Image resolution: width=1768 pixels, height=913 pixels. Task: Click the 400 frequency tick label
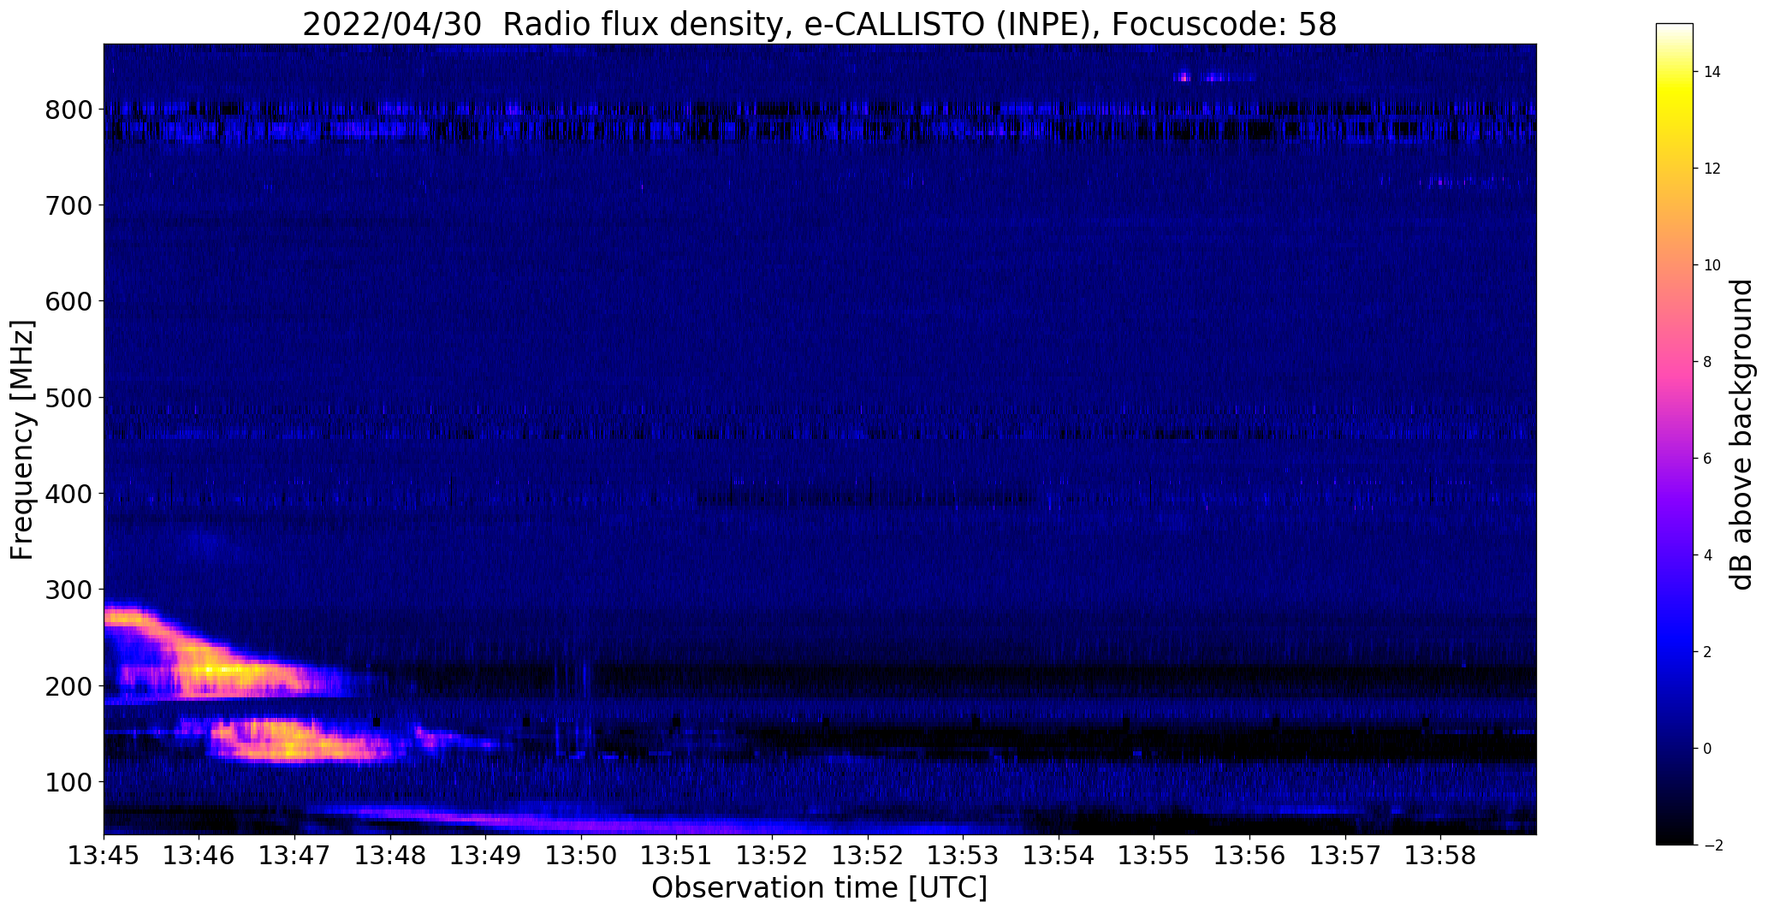[68, 494]
